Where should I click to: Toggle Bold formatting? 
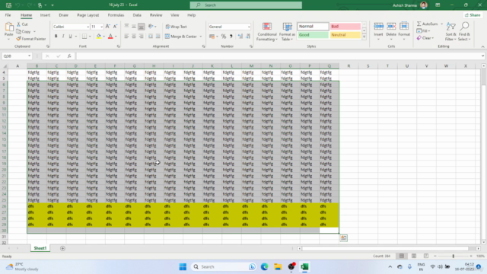coord(56,37)
